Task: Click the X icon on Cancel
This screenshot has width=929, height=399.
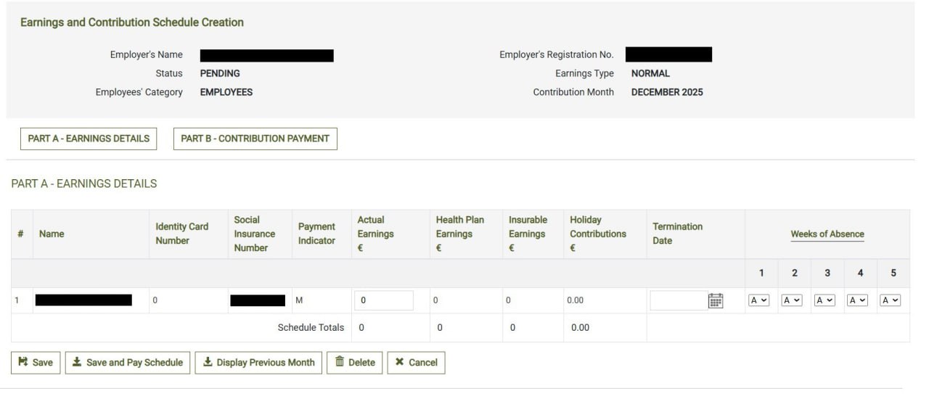Action: point(399,362)
